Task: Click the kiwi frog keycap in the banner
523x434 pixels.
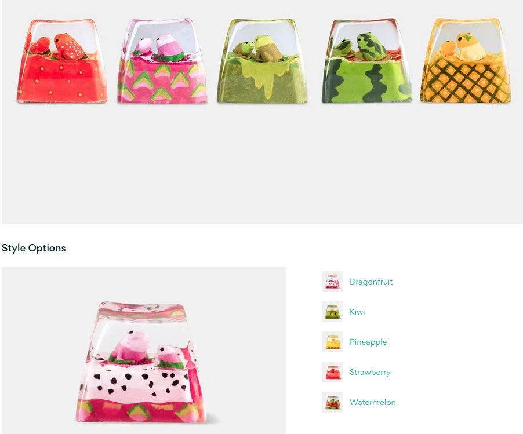Action: coord(262,61)
